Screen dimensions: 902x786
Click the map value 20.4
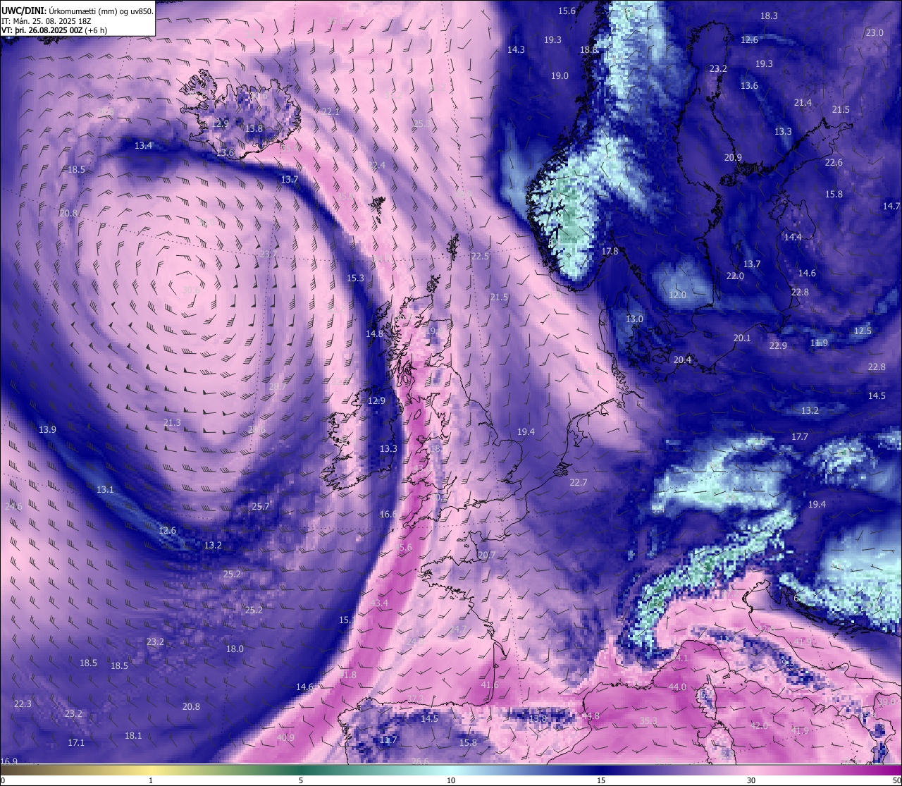pos(682,360)
